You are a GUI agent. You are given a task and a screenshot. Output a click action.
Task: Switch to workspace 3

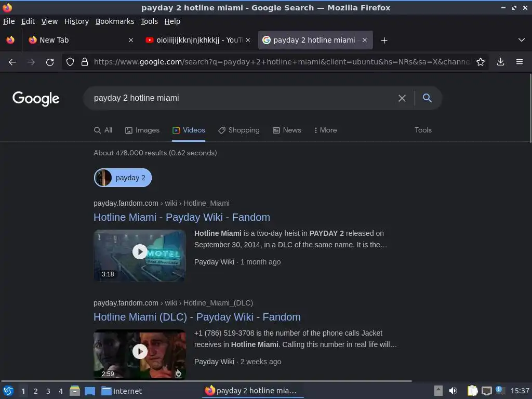tap(48, 391)
